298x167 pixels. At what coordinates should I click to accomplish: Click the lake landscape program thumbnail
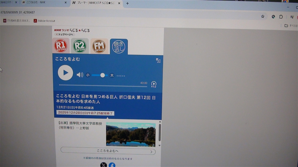pos(131,135)
